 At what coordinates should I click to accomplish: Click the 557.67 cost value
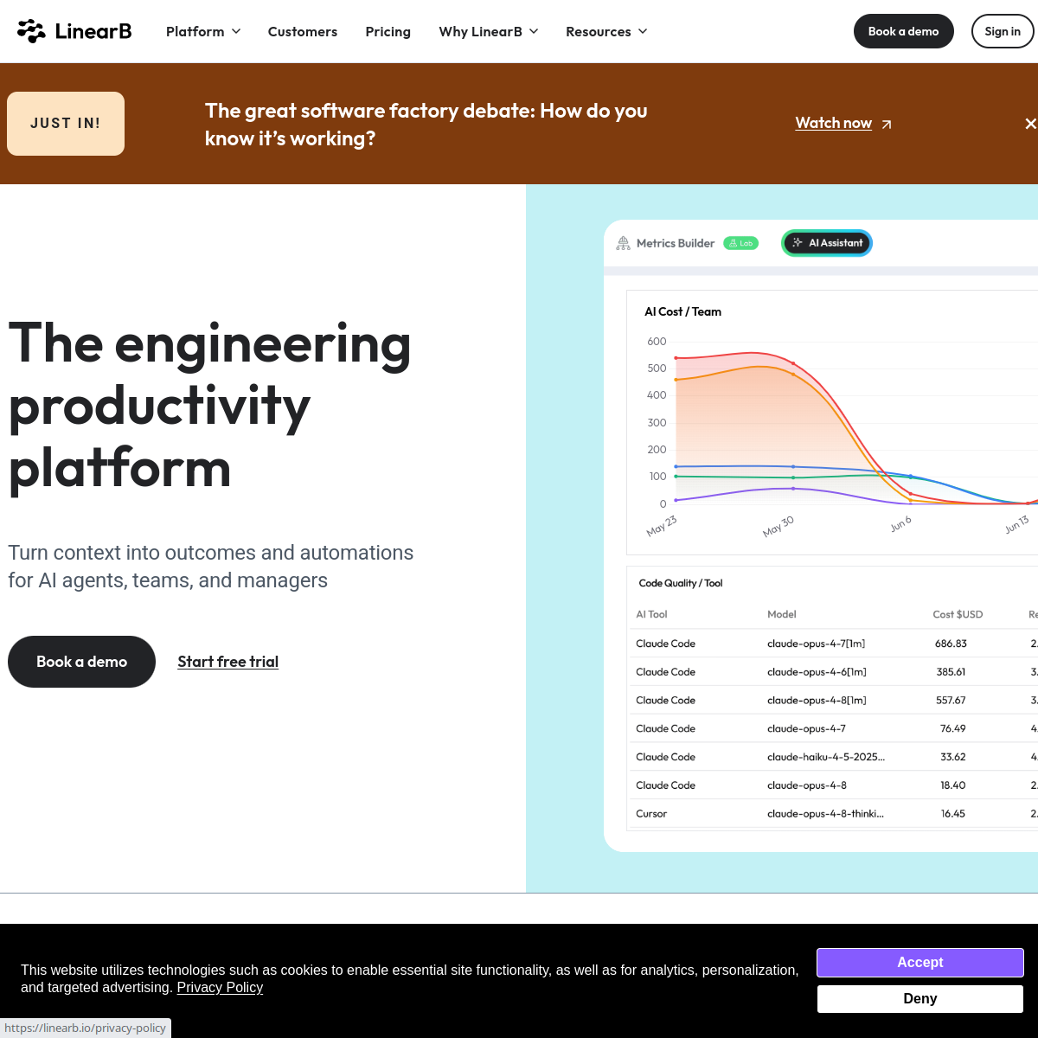click(x=951, y=701)
